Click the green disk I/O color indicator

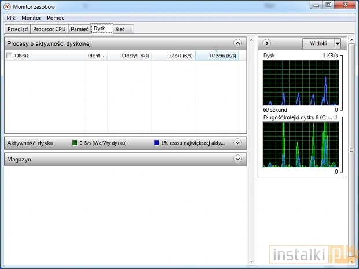click(75, 142)
